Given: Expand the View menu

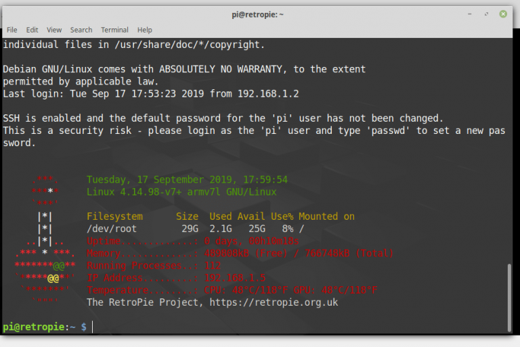Looking at the screenshot, I should (x=54, y=30).
